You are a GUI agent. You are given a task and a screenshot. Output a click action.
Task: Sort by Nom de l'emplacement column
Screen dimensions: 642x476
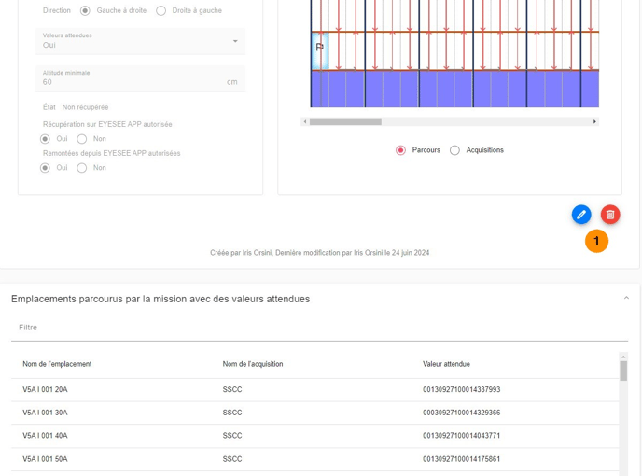tap(57, 364)
